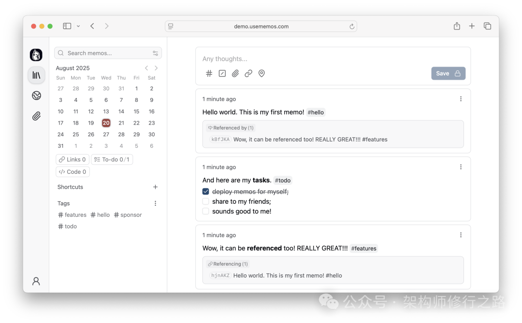Show the browser tab overview
The width and height of the screenshot is (522, 323).
pyautogui.click(x=487, y=26)
